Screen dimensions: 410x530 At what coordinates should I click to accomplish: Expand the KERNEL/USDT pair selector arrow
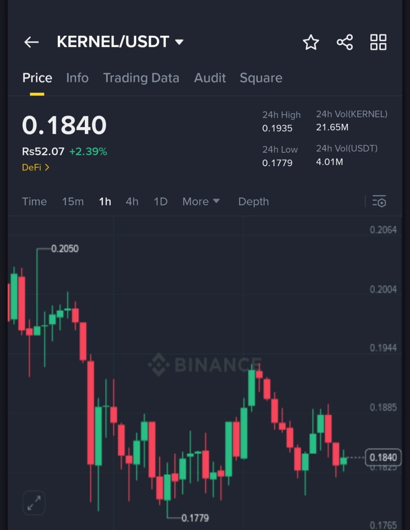point(179,42)
